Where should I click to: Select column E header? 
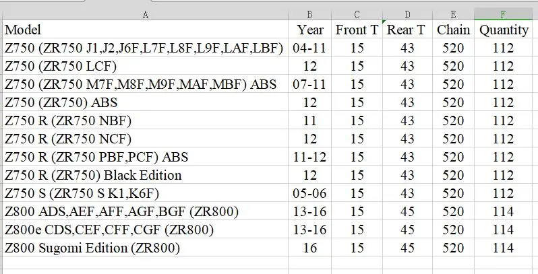click(453, 14)
